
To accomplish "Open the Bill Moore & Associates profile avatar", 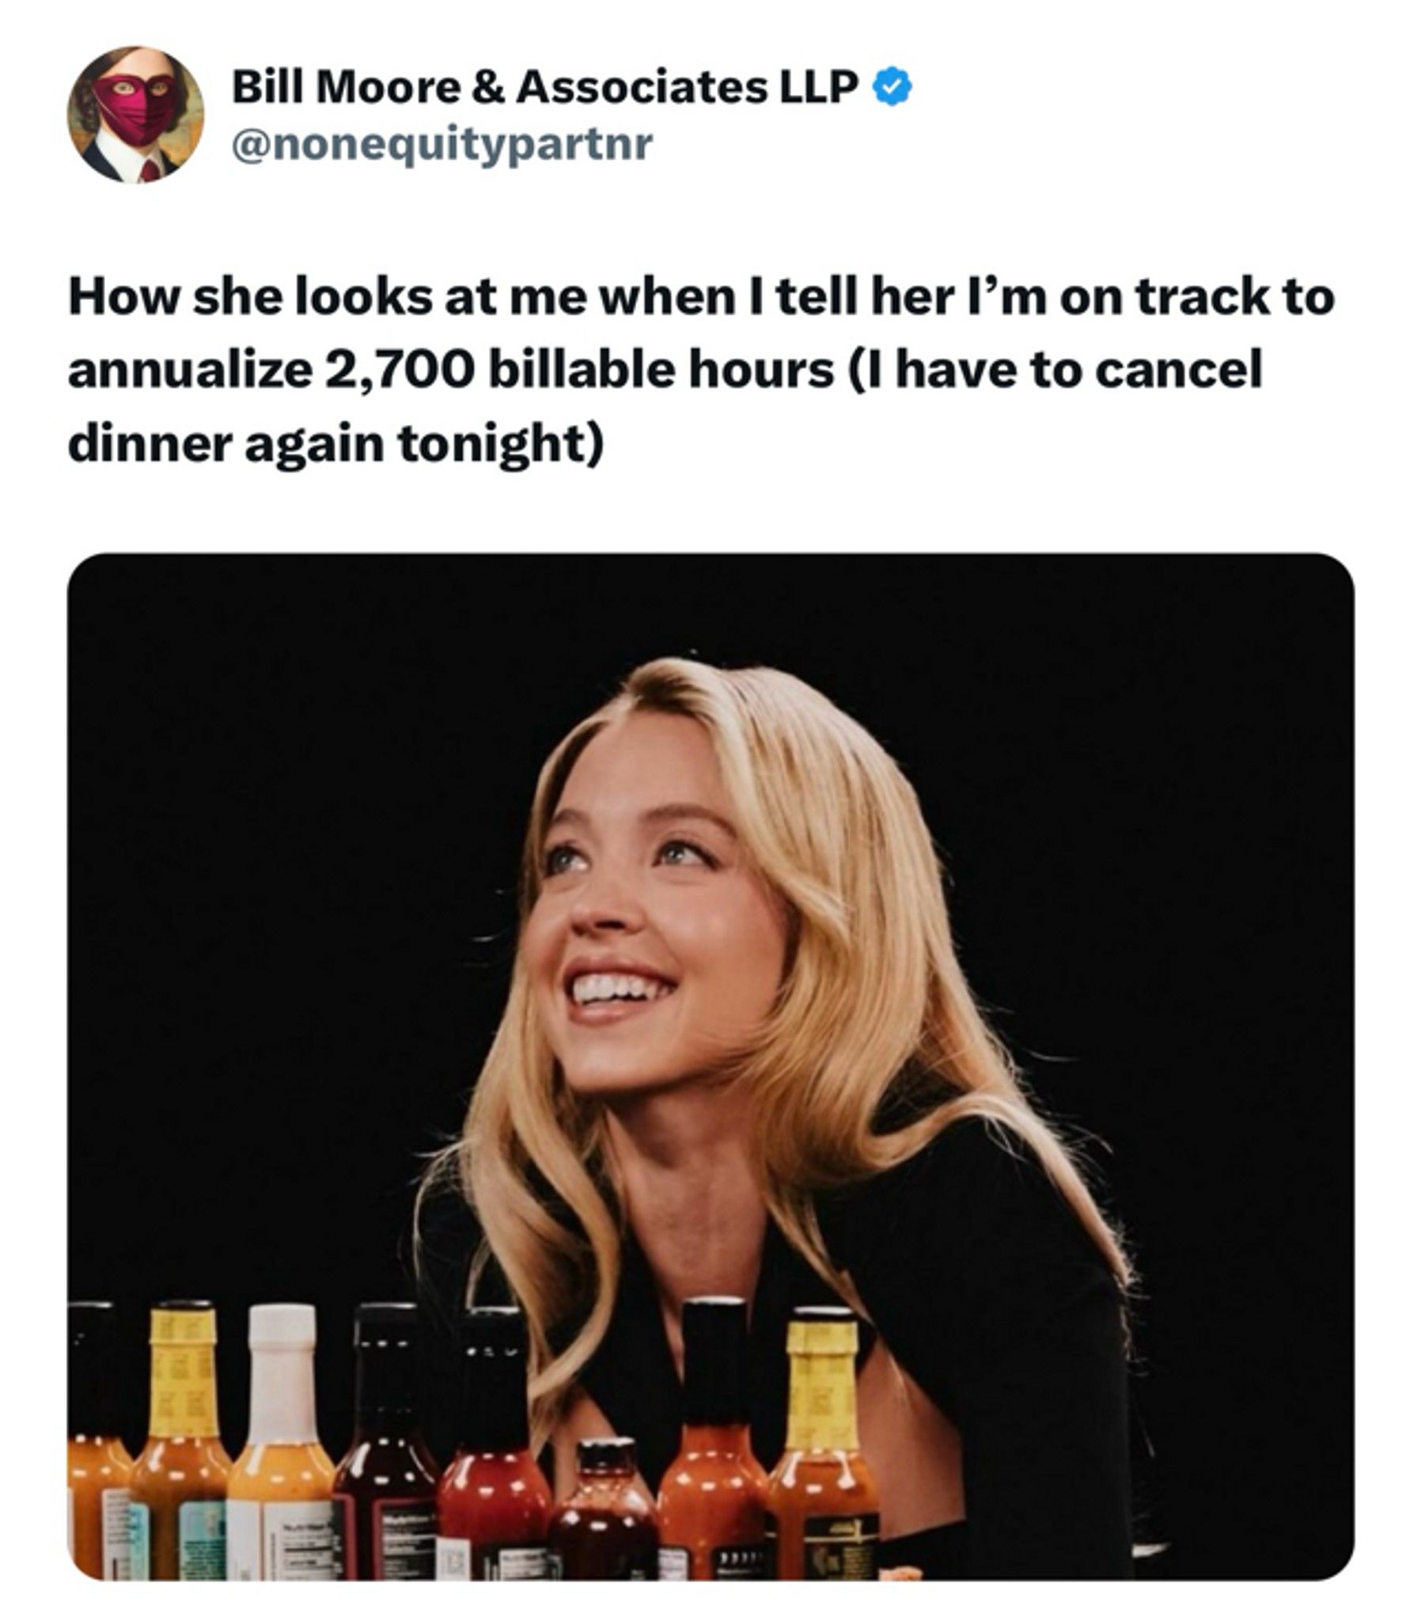I will (x=135, y=114).
